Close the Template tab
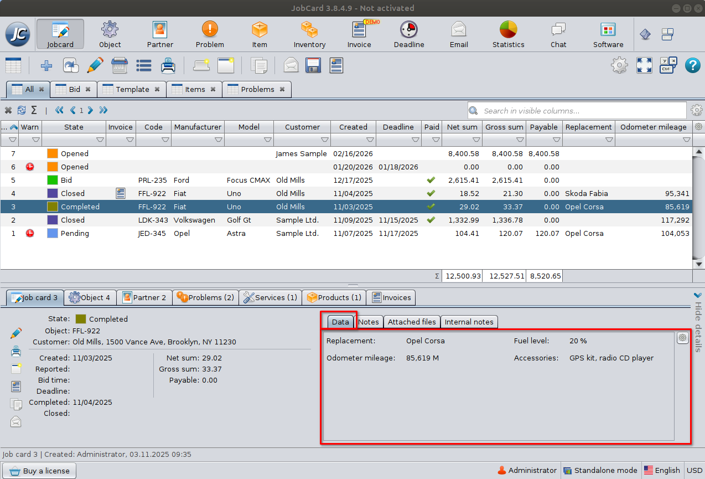Screen dimensions: 705x479 click(157, 89)
